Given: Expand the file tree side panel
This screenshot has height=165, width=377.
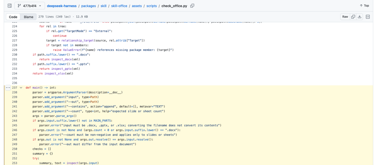Looking at the screenshot, I should [10, 6].
